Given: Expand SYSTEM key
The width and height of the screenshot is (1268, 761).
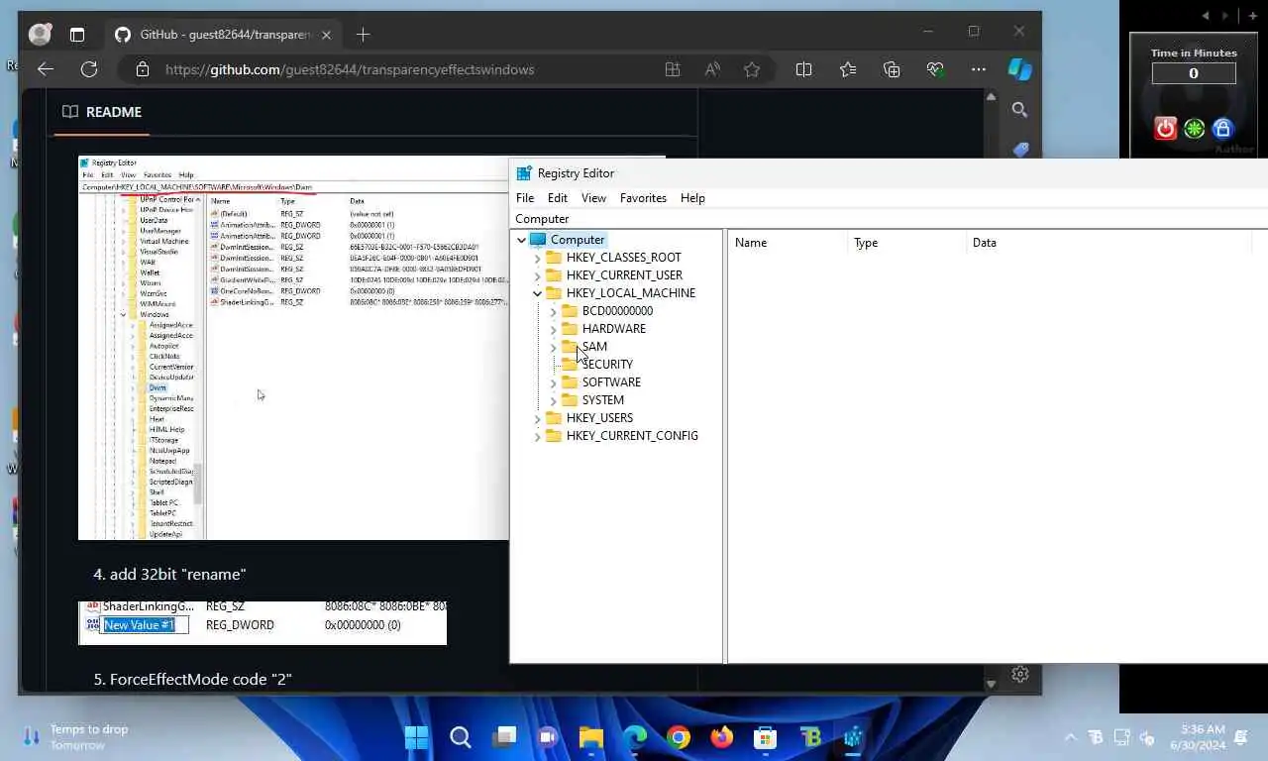Looking at the screenshot, I should click(x=553, y=400).
